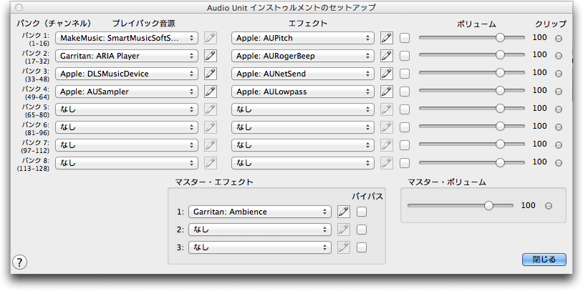Screen dimensions: 583x291
Task: Open the Apple: DLSMusicDevice dropdown
Action: tap(127, 74)
